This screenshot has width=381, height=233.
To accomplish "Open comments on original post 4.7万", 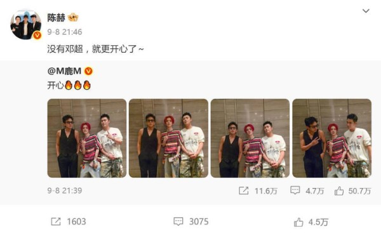I will (307, 190).
